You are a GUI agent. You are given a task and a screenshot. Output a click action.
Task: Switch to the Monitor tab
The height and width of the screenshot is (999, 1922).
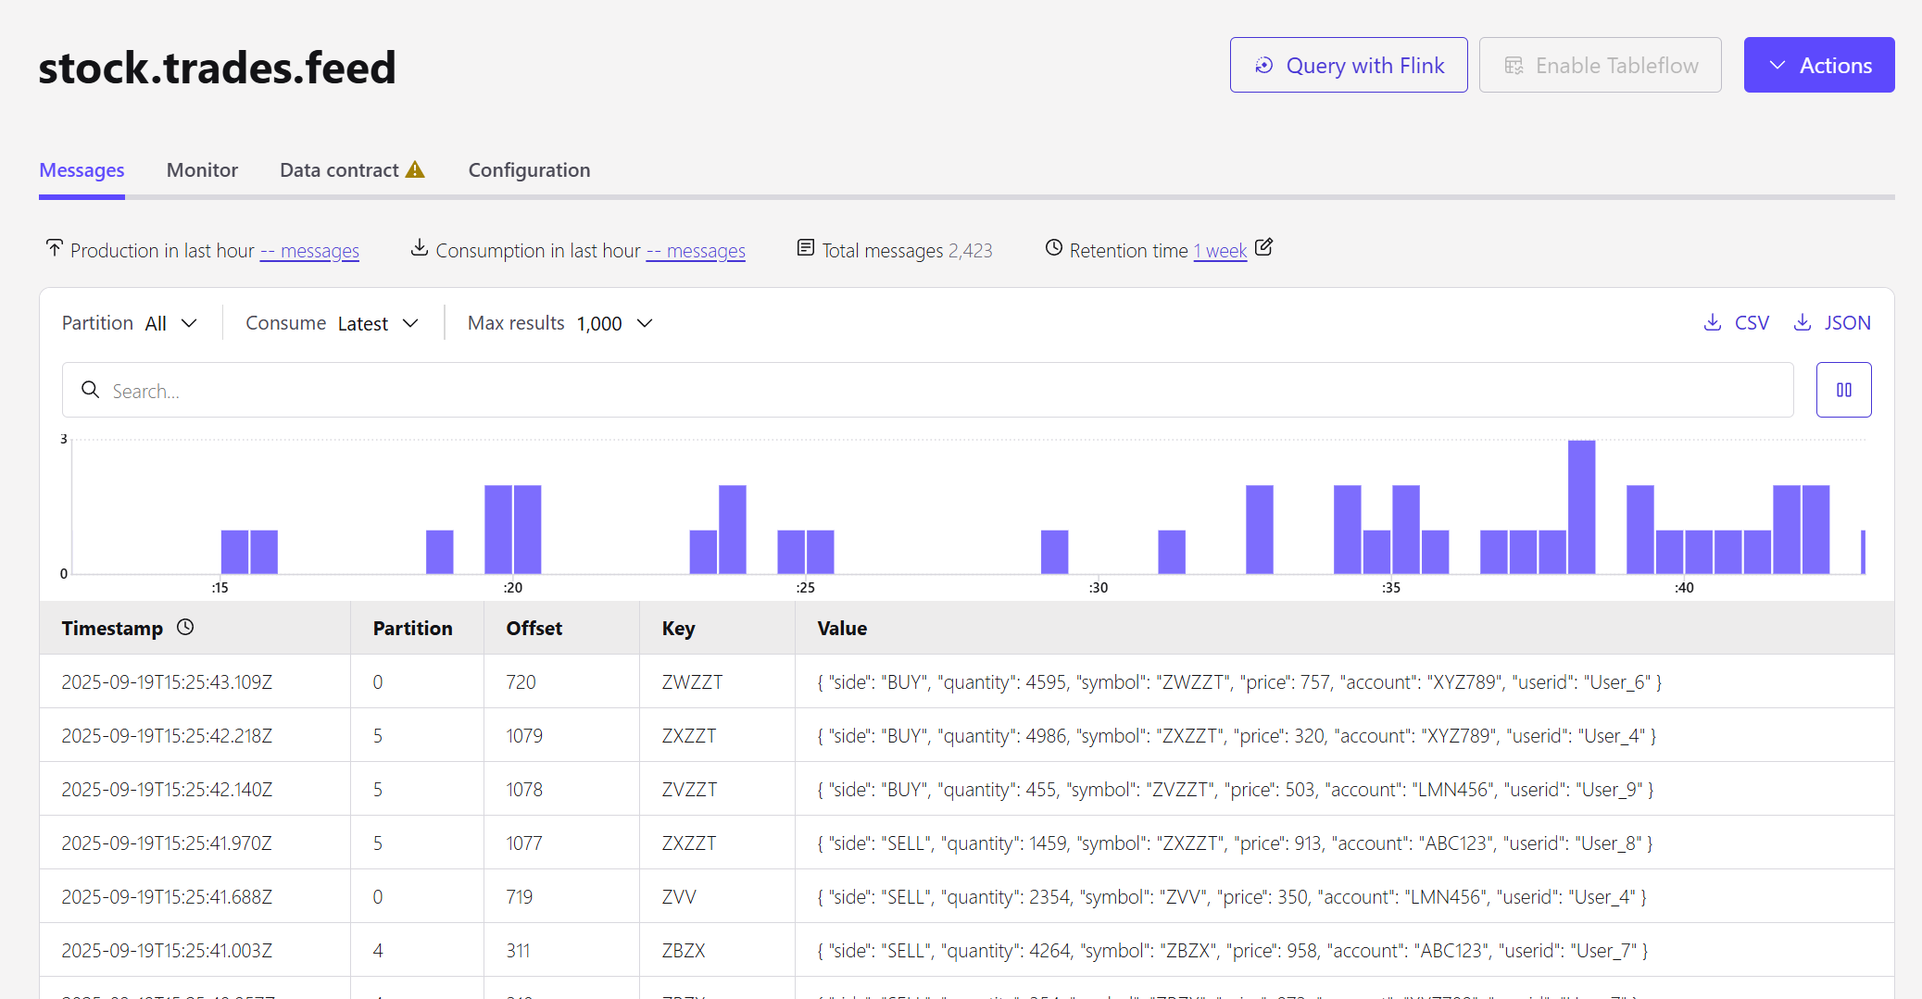tap(202, 170)
